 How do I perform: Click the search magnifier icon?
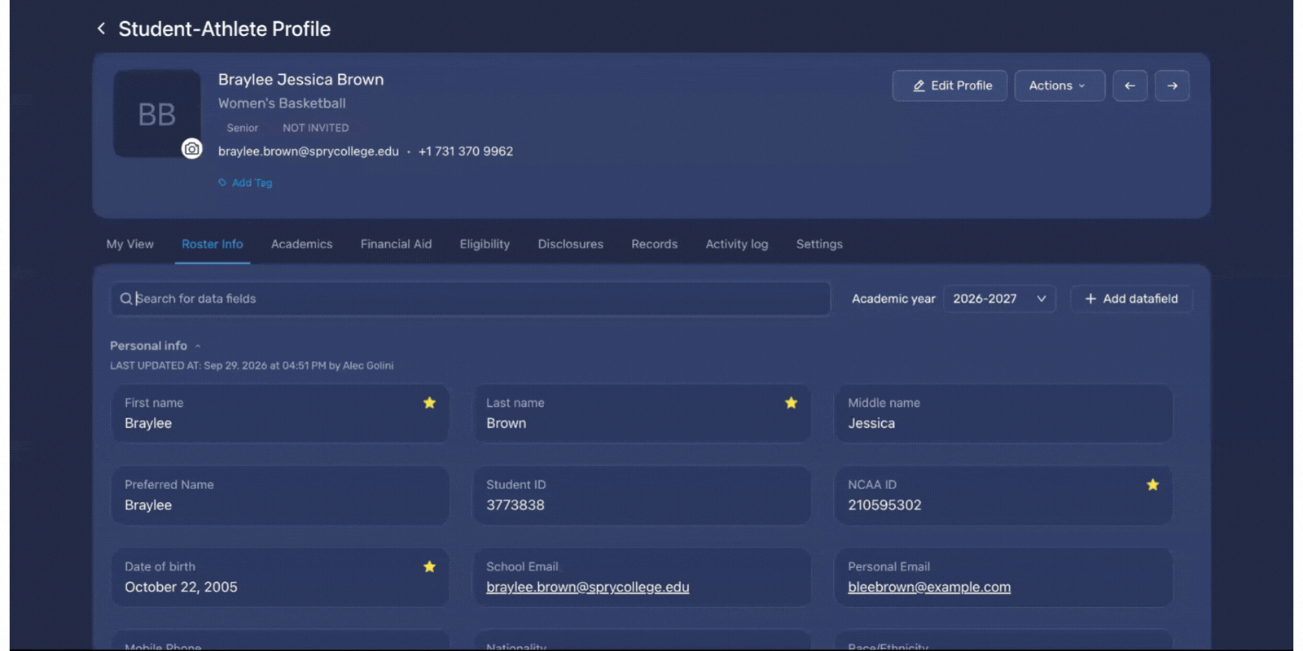coord(126,299)
